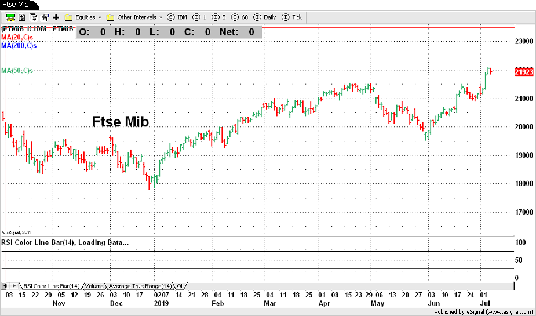Click the Feb month label on time axis
The width and height of the screenshot is (536, 316).
217,303
